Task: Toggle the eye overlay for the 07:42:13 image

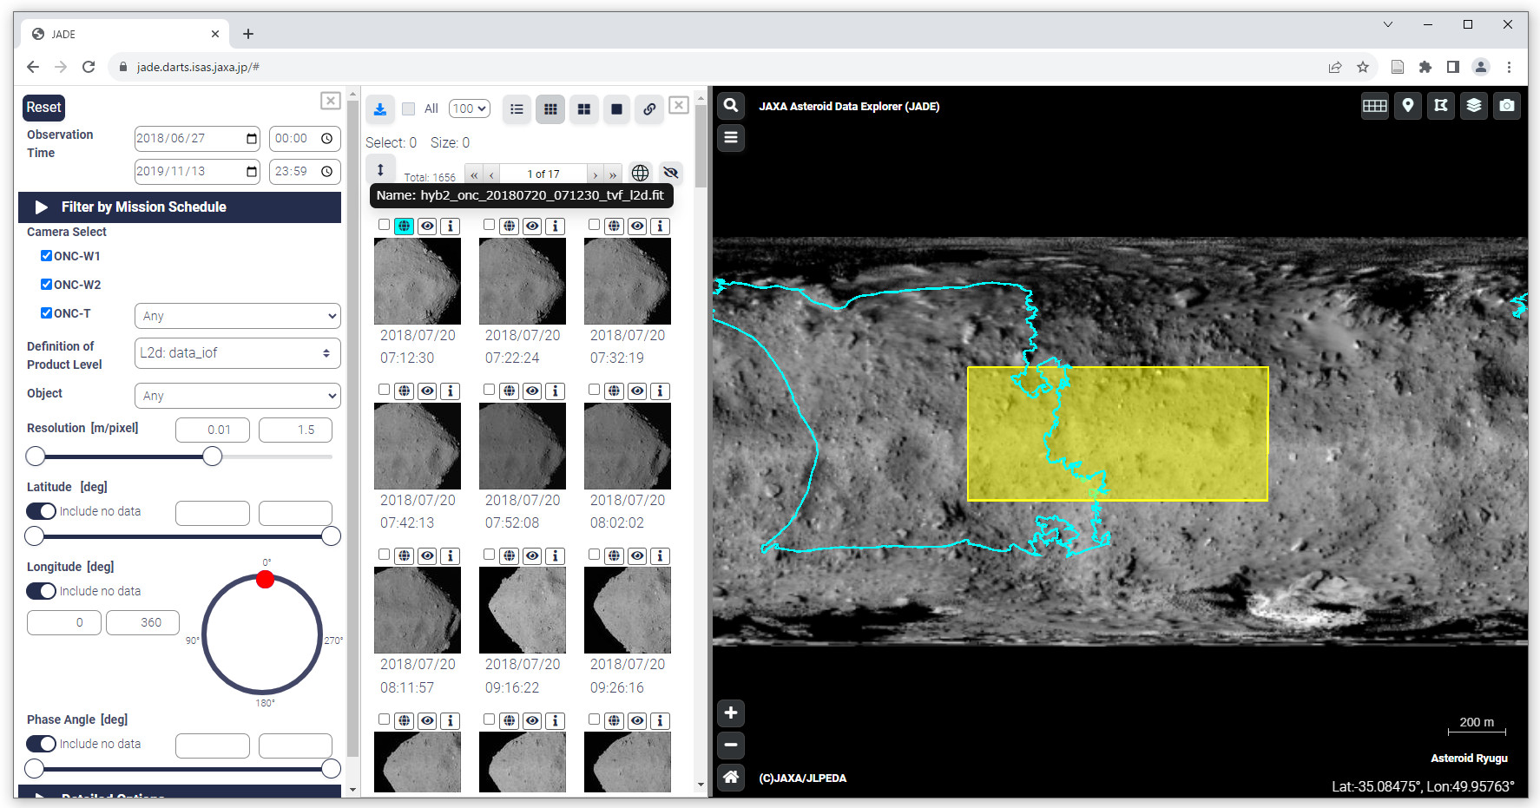Action: 427,391
